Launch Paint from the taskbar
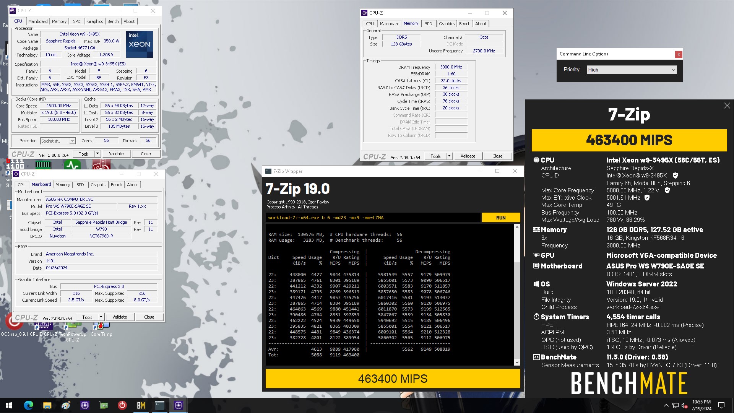Image resolution: width=734 pixels, height=413 pixels. 66,405
